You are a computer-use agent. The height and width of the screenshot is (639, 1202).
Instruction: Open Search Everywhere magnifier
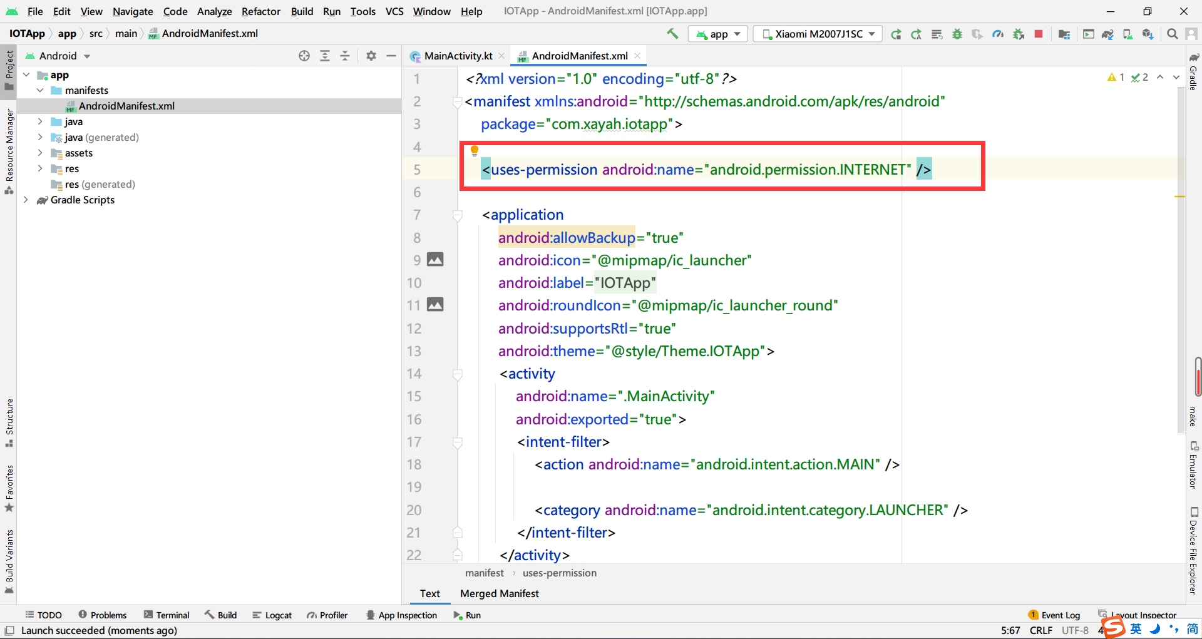[x=1172, y=34]
